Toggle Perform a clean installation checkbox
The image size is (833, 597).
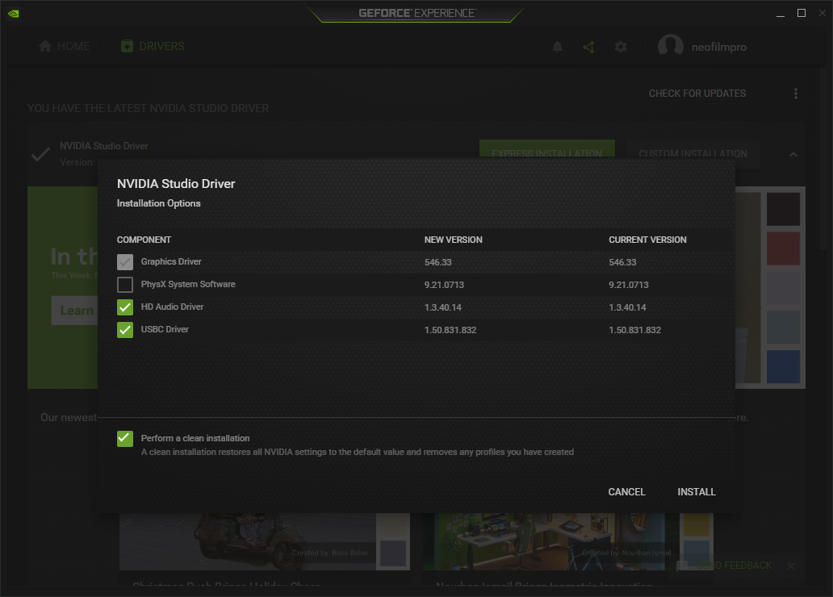[x=125, y=439]
